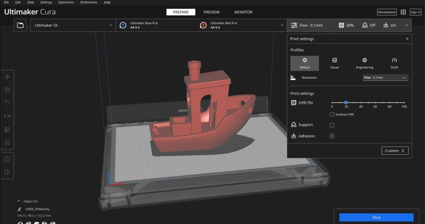Open the Ultimaker apps grid icon

[403, 12]
